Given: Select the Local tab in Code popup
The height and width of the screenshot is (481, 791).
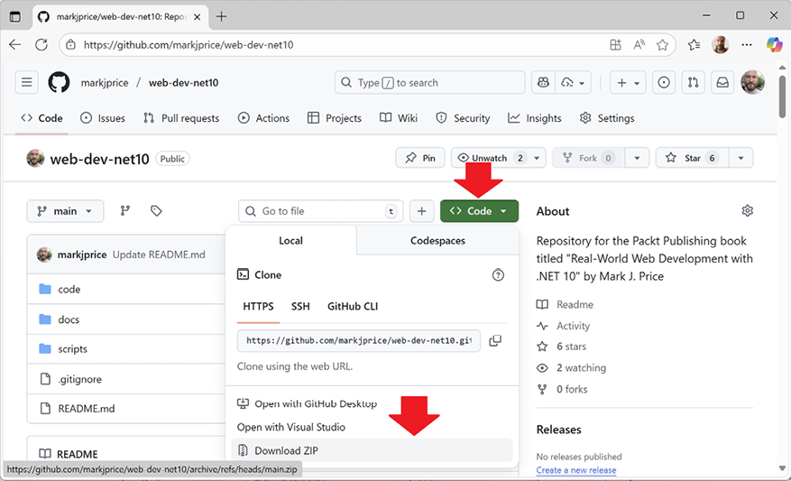Looking at the screenshot, I should click(291, 241).
